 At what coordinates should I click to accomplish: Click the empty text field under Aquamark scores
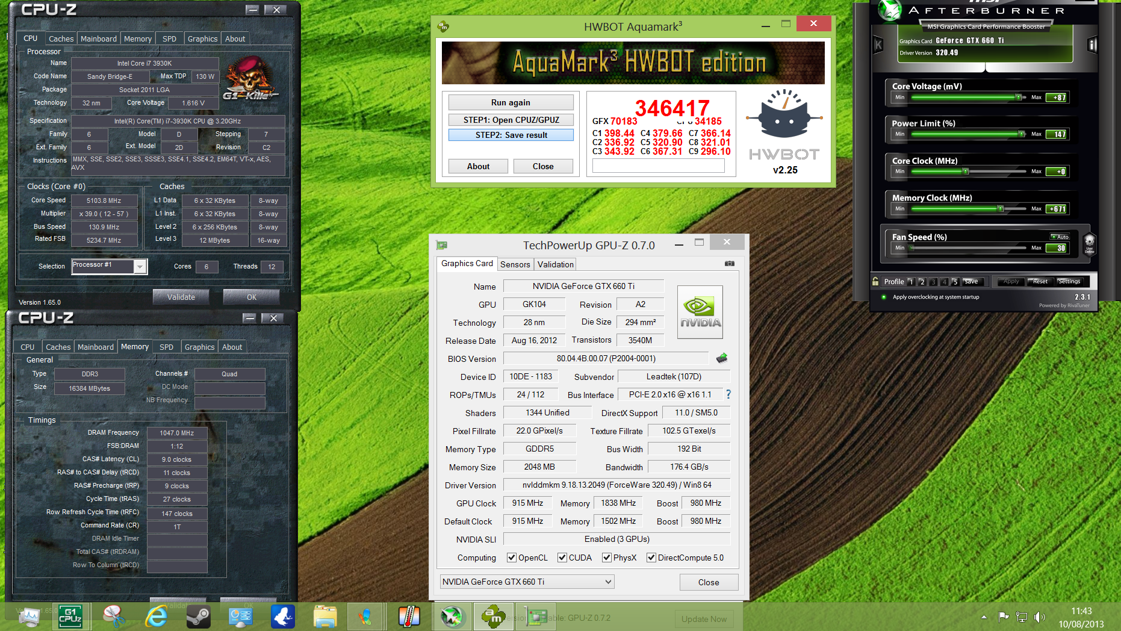click(x=658, y=166)
